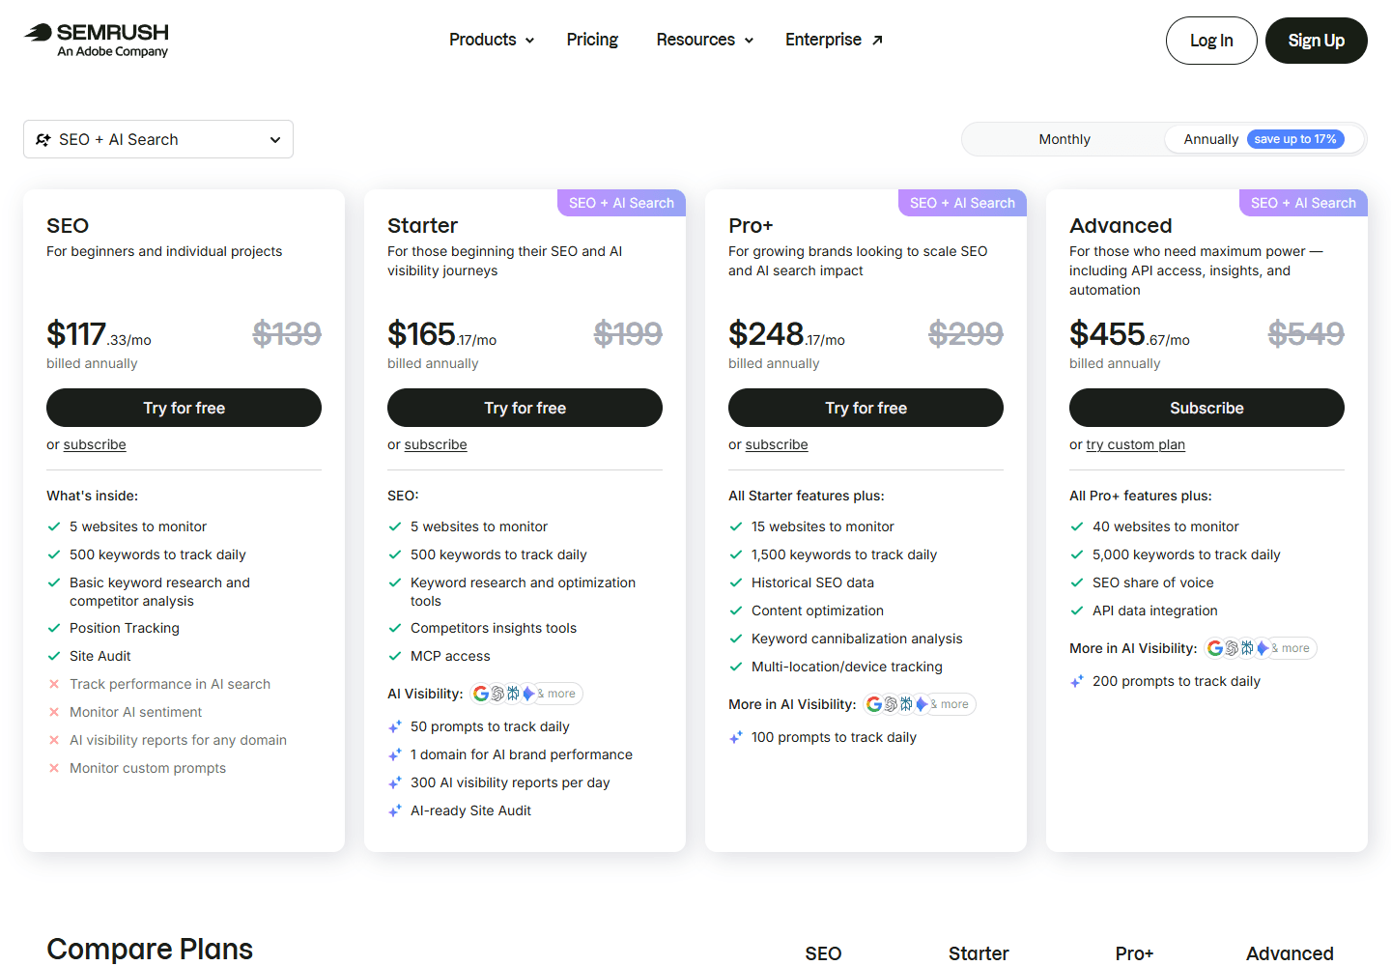
Task: Switch billing to Monthly
Action: (1065, 139)
